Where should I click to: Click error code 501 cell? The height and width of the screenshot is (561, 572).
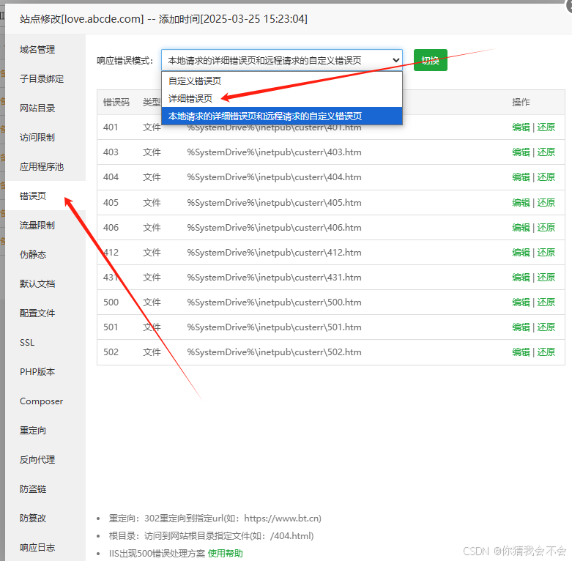click(111, 327)
